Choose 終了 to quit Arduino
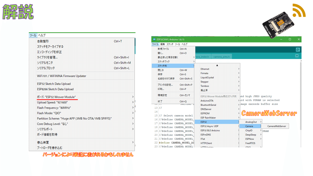The width and height of the screenshot is (313, 176). tap(173, 101)
